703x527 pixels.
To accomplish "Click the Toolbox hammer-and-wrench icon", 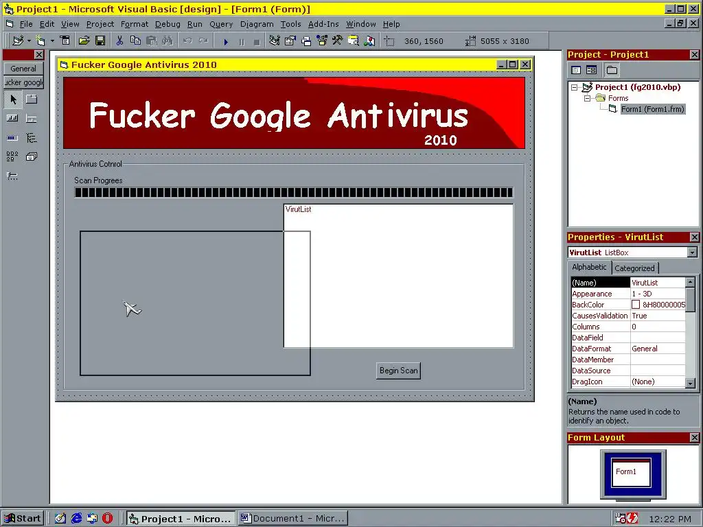I will tap(337, 40).
